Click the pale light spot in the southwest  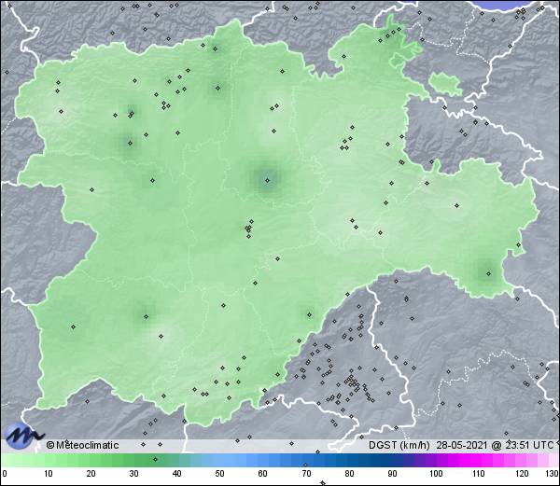tap(164, 333)
